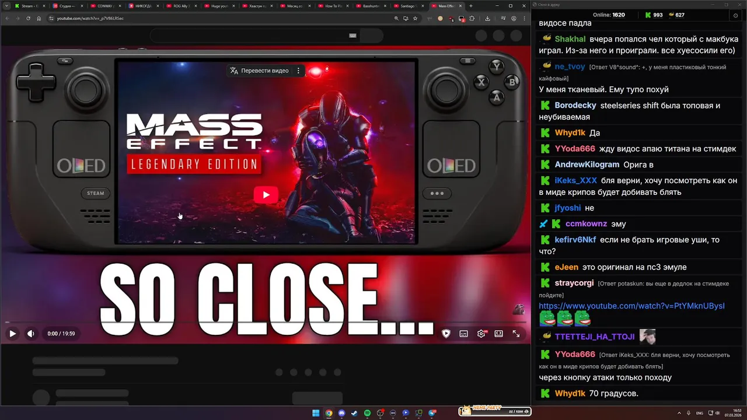Switch to the 'How To Pl' browser tab

tap(333, 6)
